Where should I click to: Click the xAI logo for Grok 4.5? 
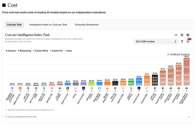tap(84, 88)
